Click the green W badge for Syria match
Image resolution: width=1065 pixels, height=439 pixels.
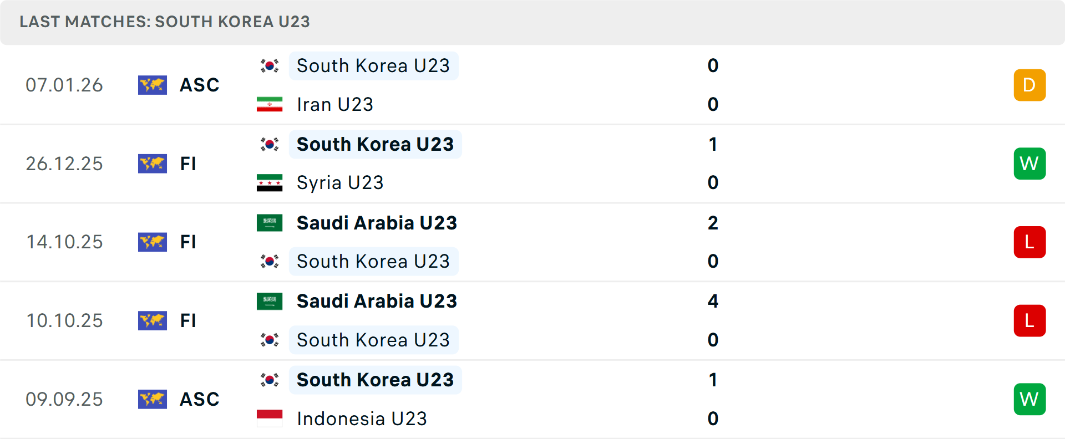coord(1029,164)
